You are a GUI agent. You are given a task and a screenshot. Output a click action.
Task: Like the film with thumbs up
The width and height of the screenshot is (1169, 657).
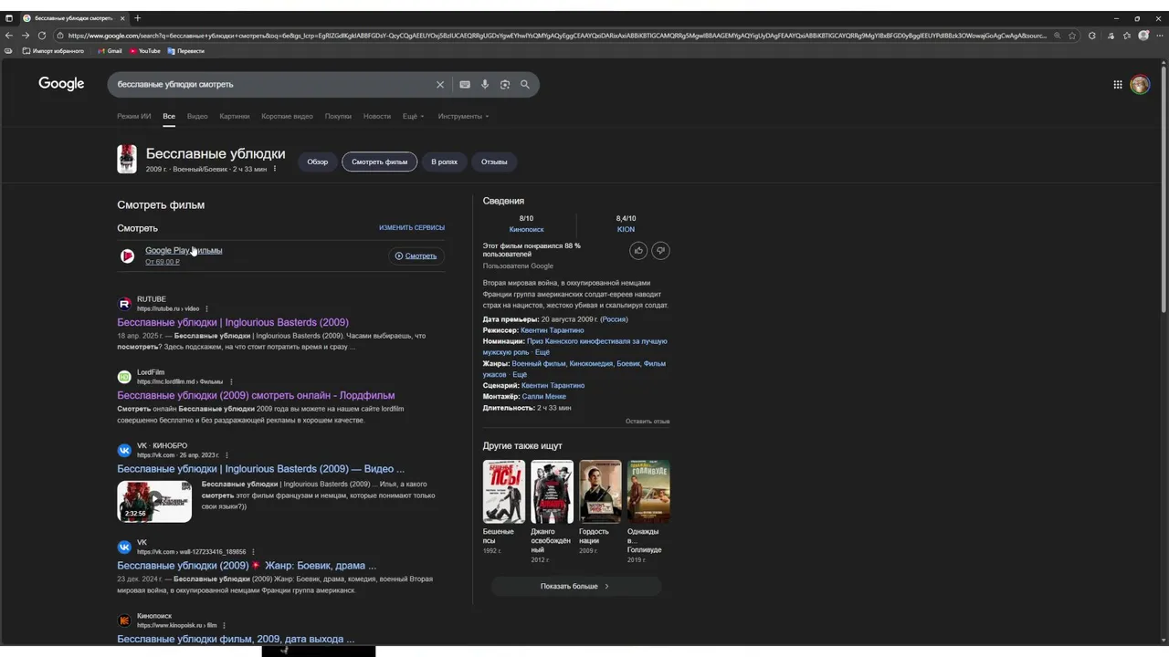638,250
